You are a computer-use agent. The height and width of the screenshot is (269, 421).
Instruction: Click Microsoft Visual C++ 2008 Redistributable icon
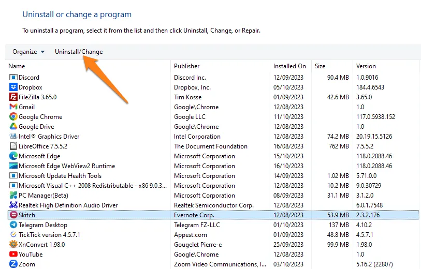(x=13, y=186)
